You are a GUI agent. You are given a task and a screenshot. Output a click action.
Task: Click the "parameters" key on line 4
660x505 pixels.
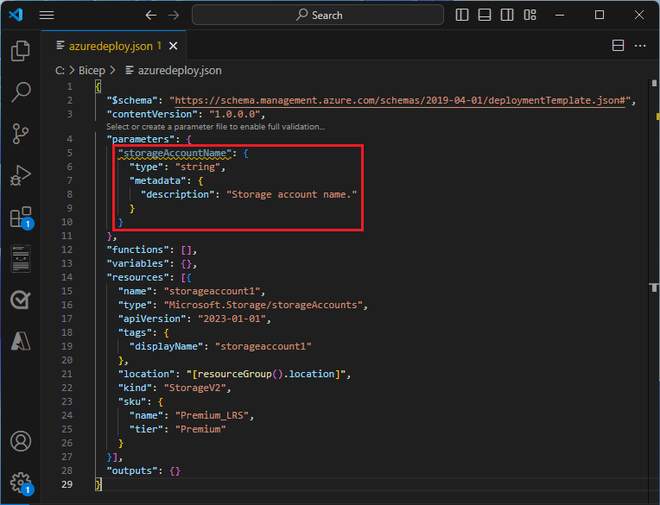pyautogui.click(x=141, y=139)
